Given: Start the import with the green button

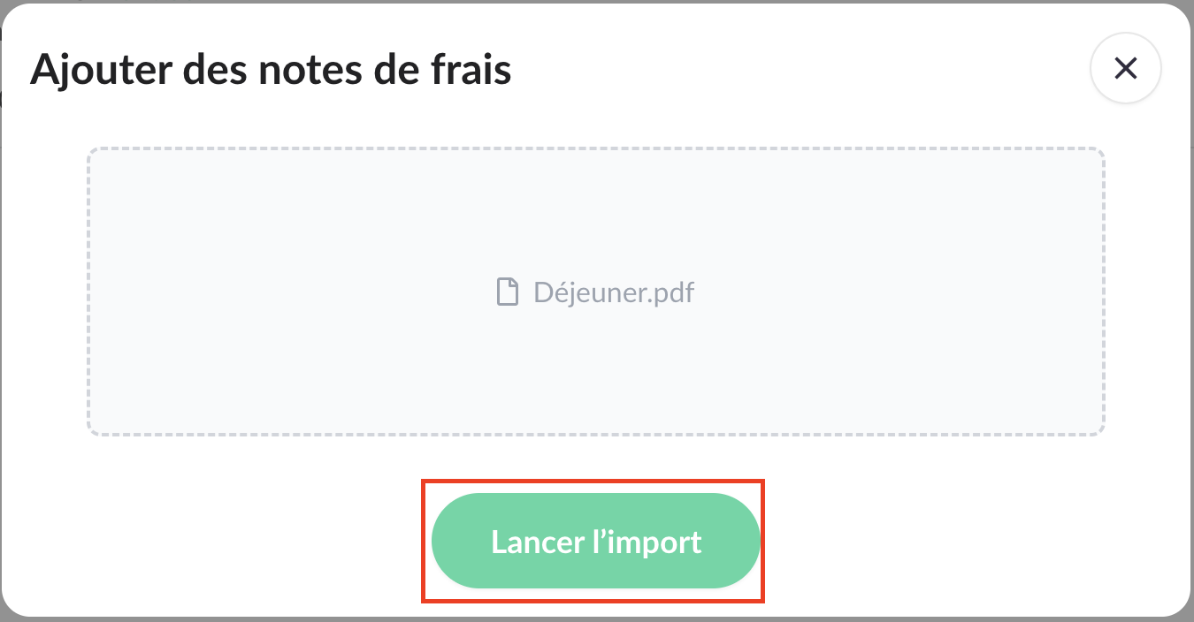Looking at the screenshot, I should 595,541.
